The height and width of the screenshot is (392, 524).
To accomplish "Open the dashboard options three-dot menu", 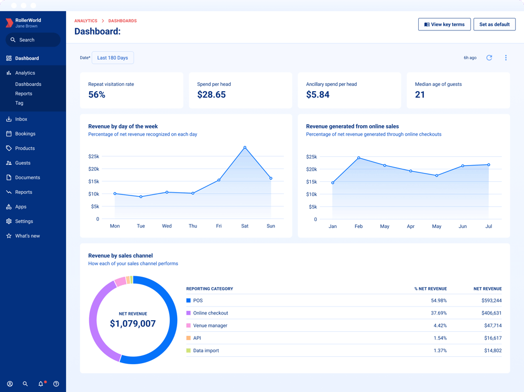I will [506, 58].
